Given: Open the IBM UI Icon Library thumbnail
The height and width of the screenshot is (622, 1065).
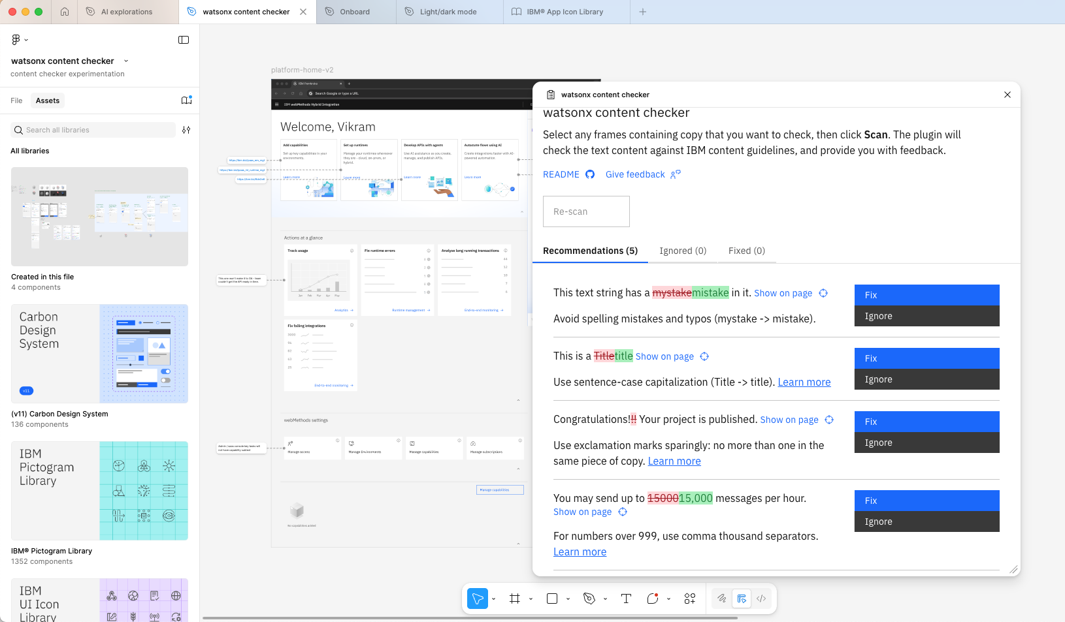Looking at the screenshot, I should click(99, 600).
